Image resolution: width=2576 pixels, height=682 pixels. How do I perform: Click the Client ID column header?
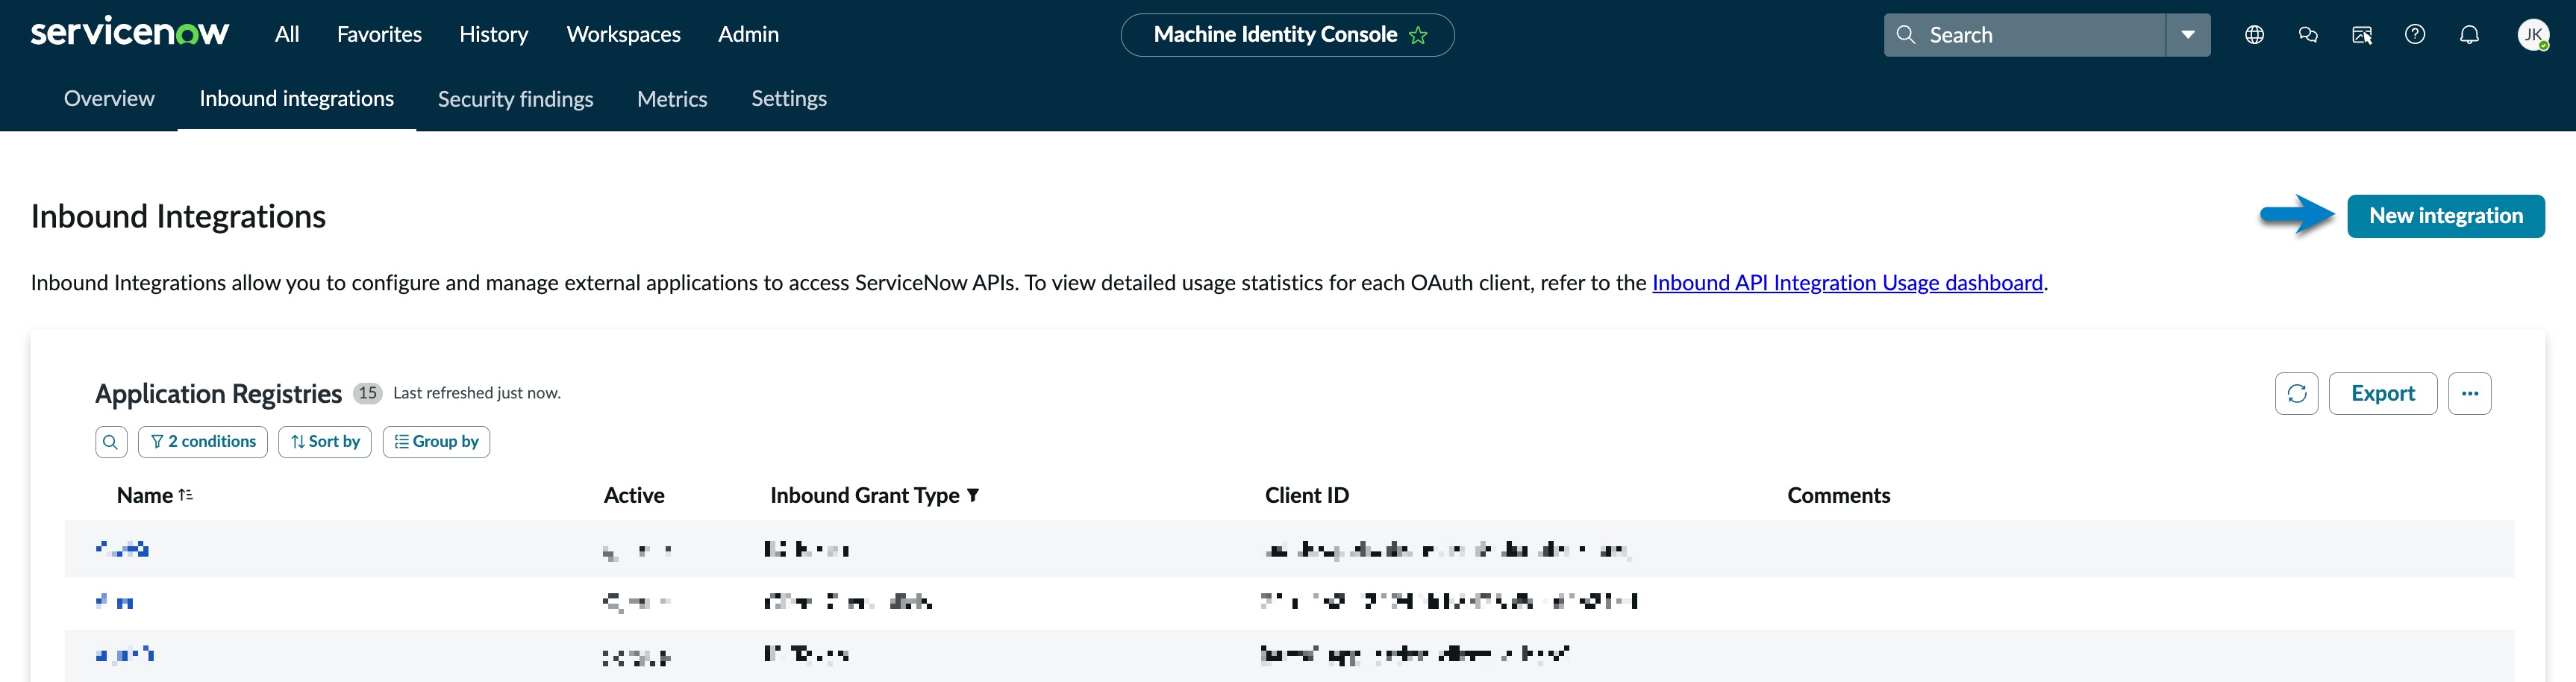pyautogui.click(x=1306, y=495)
